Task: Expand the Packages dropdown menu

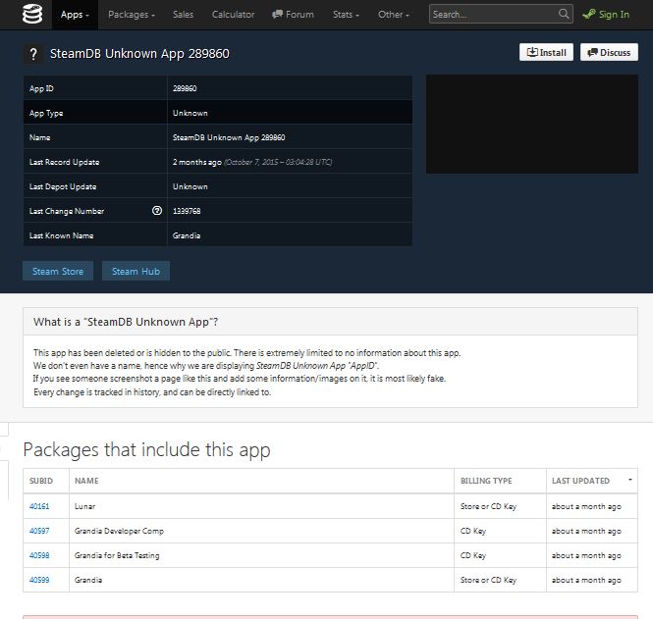Action: pos(130,15)
